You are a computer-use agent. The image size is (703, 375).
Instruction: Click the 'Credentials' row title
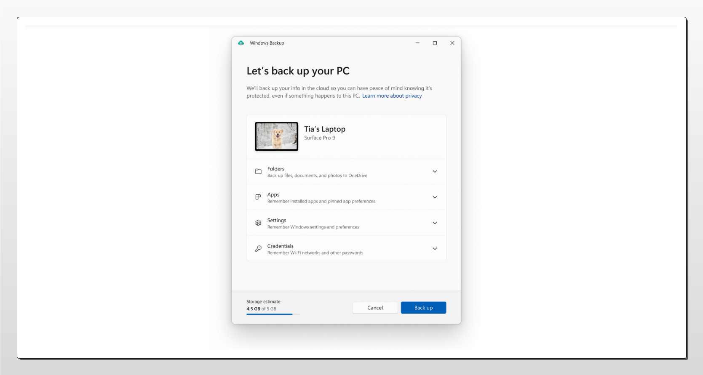[x=281, y=246]
